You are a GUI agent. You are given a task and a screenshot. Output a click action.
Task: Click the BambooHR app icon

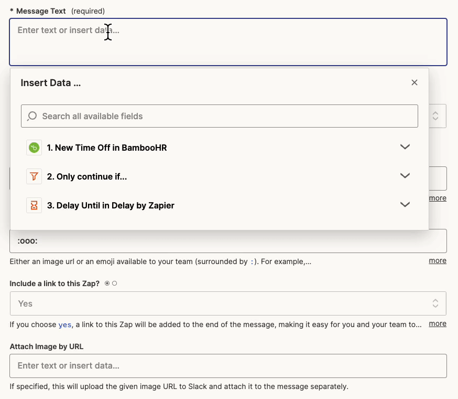tap(34, 148)
